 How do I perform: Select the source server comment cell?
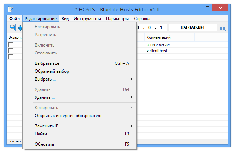(169, 45)
